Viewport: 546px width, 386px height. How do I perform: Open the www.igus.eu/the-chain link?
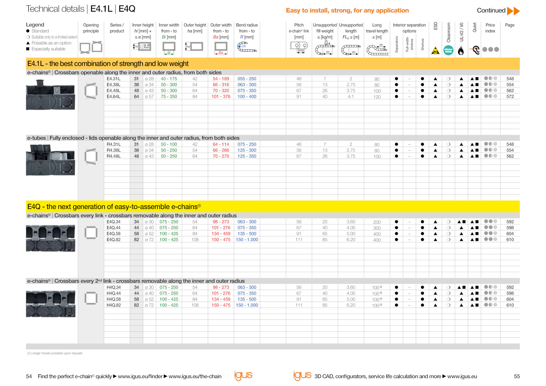click(x=195, y=376)
